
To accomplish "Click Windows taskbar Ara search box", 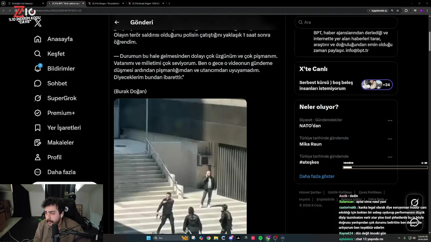I will click(170, 238).
